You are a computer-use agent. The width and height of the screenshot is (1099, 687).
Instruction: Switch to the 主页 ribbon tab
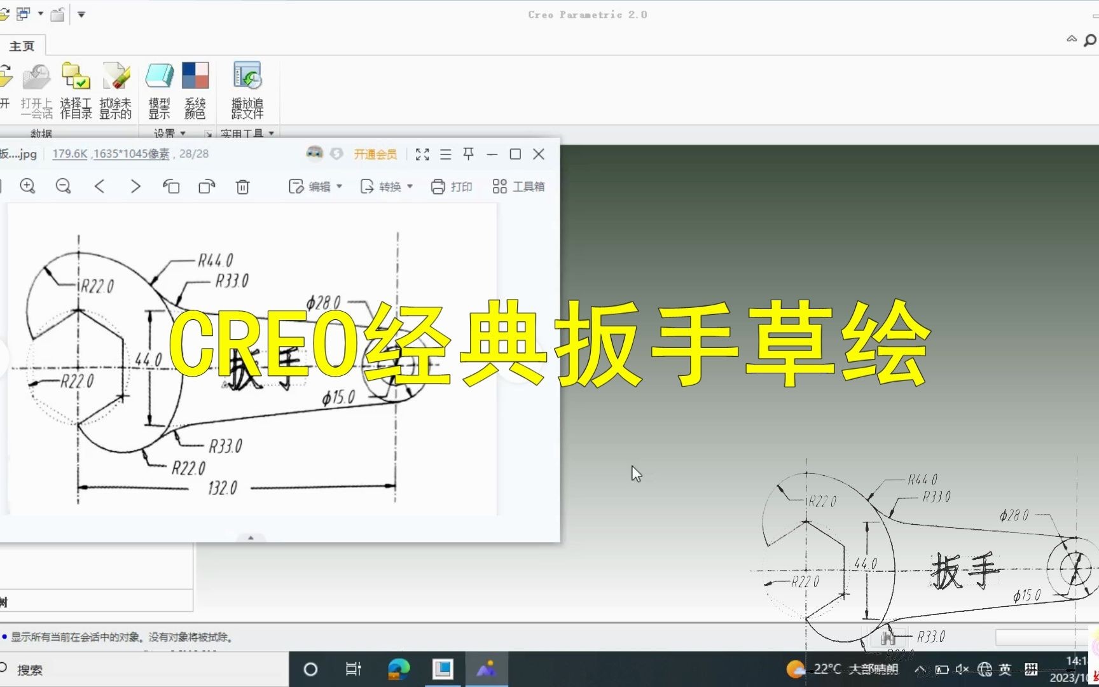pos(22,45)
